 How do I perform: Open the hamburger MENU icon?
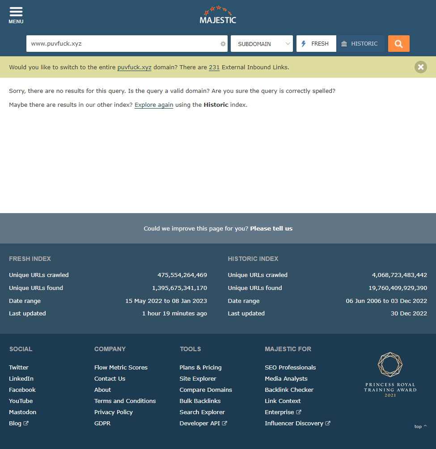[x=16, y=15]
